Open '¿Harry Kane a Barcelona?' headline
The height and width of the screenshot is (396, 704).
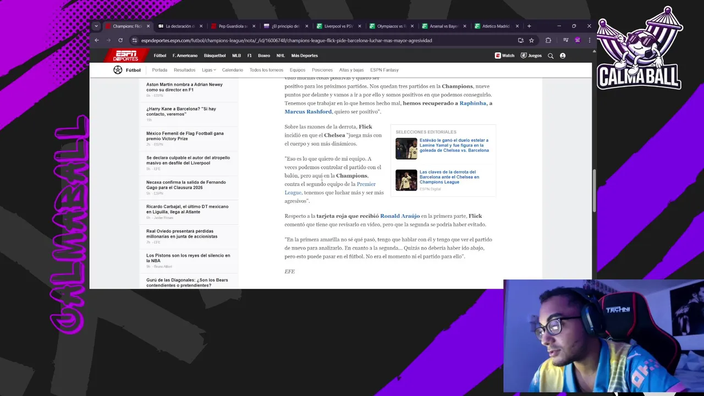click(181, 111)
